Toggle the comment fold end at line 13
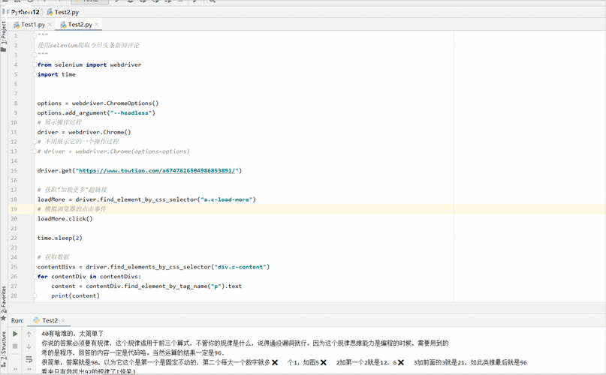 (x=35, y=151)
